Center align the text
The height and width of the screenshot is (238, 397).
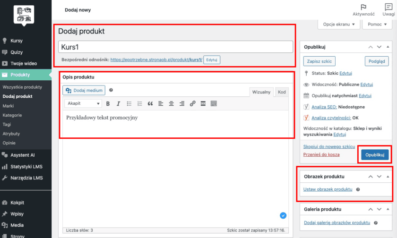pos(171,103)
